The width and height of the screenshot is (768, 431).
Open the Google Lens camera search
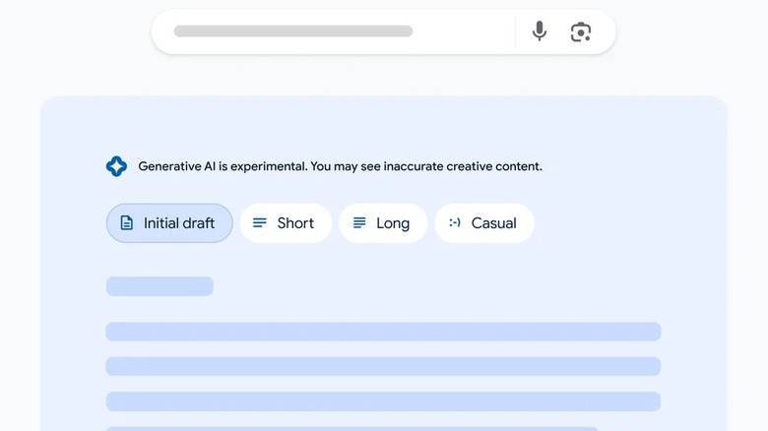pyautogui.click(x=581, y=31)
